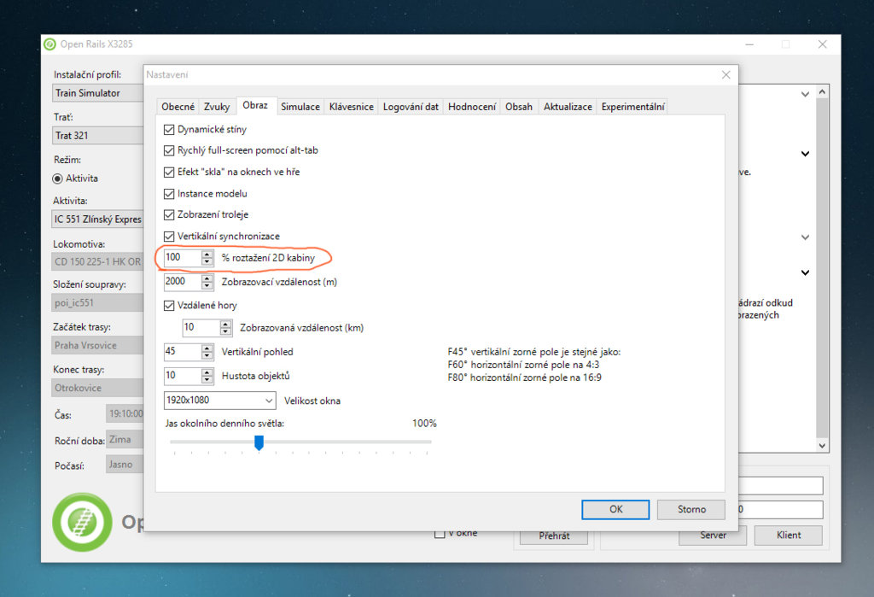
Task: Adjust Jas okolního denního světla slider
Action: pos(259,442)
